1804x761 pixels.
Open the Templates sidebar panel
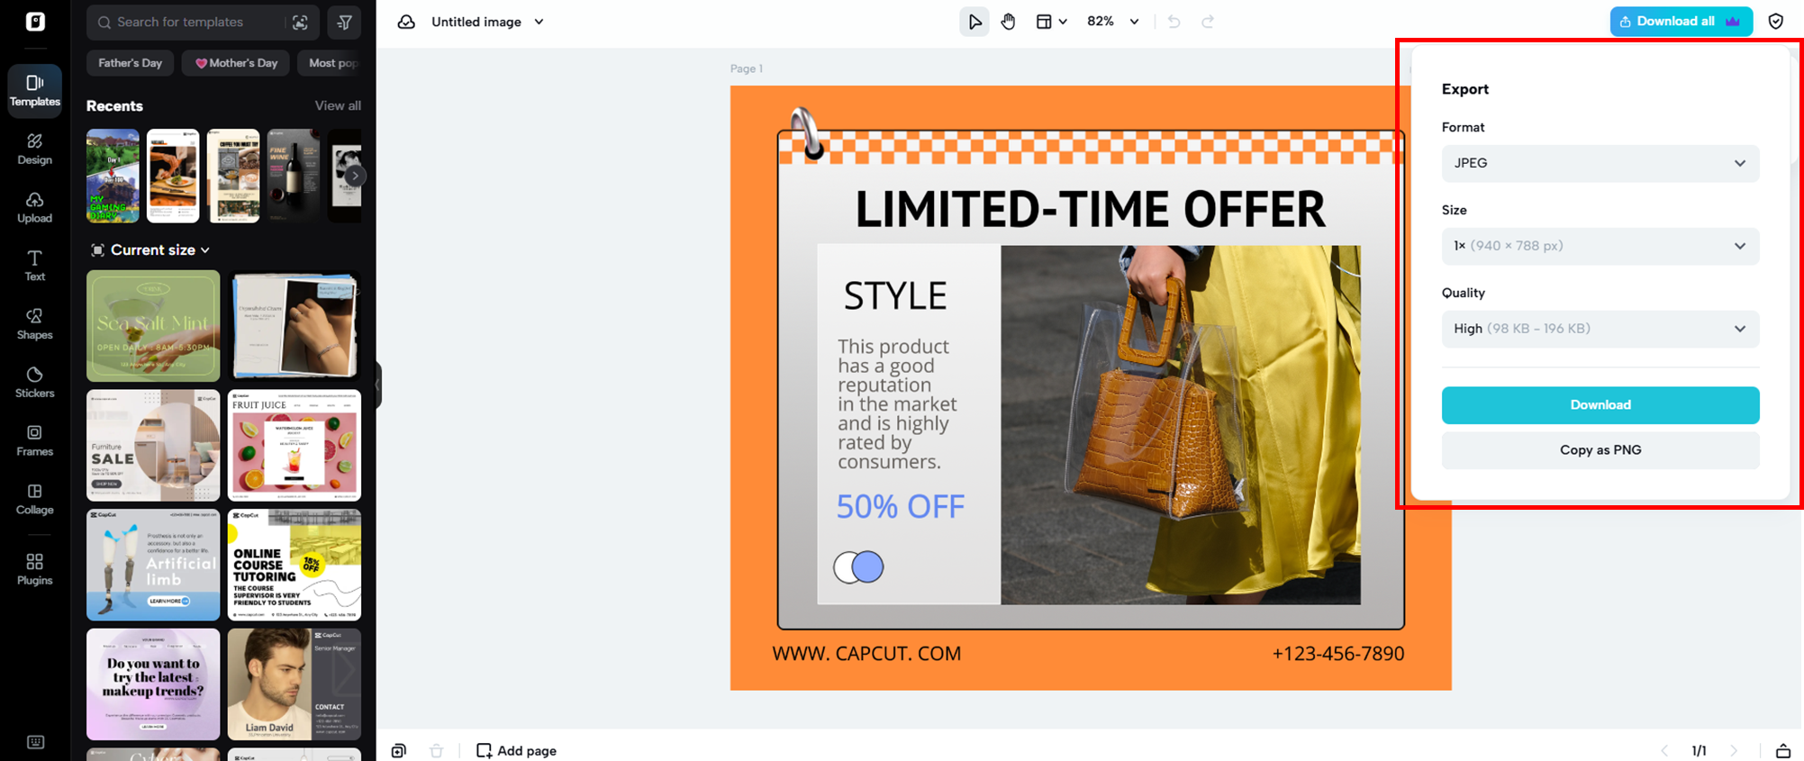(35, 91)
